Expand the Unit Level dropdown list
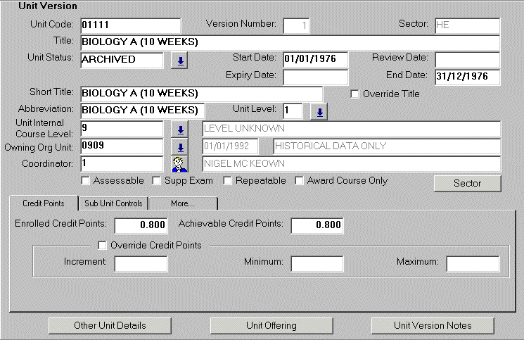The height and width of the screenshot is (340, 524). click(319, 111)
